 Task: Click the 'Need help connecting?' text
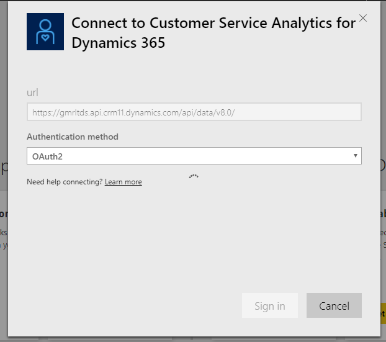pos(65,182)
